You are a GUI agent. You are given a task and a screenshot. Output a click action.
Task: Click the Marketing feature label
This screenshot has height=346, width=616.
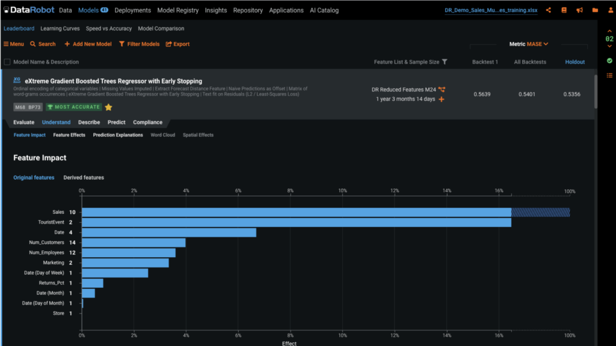pyautogui.click(x=54, y=263)
